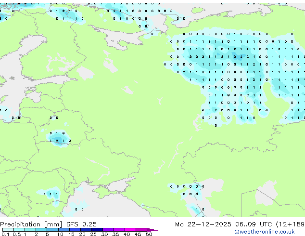Click the 'GFS 0.25' model label
Screen dimensions: 305x236
81,224
